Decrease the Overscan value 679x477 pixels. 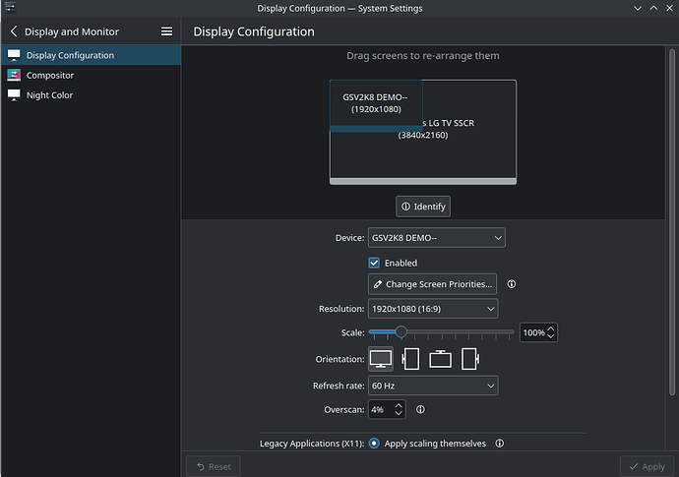click(x=399, y=413)
